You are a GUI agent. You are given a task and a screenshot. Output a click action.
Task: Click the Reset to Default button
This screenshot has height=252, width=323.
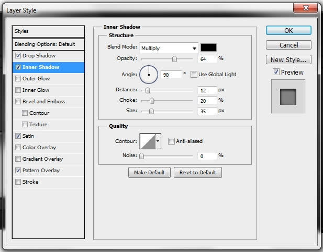click(x=198, y=172)
